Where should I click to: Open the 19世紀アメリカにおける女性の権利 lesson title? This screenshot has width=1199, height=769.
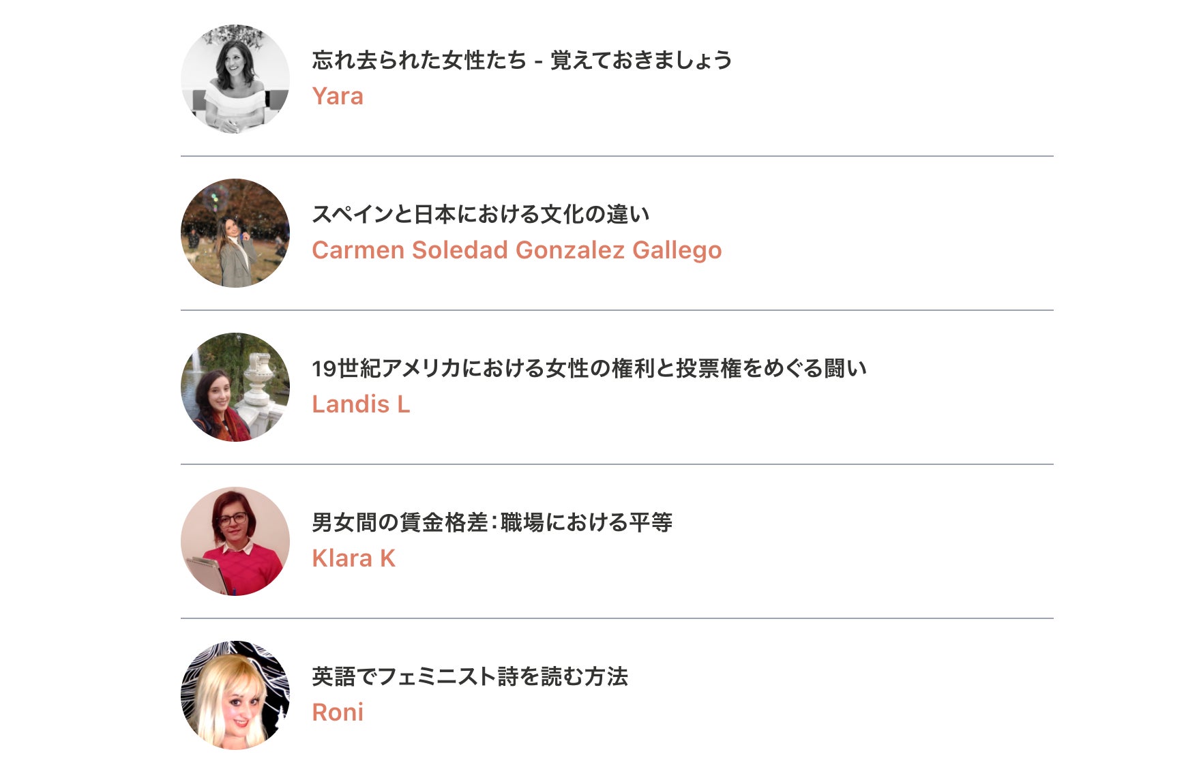(589, 369)
